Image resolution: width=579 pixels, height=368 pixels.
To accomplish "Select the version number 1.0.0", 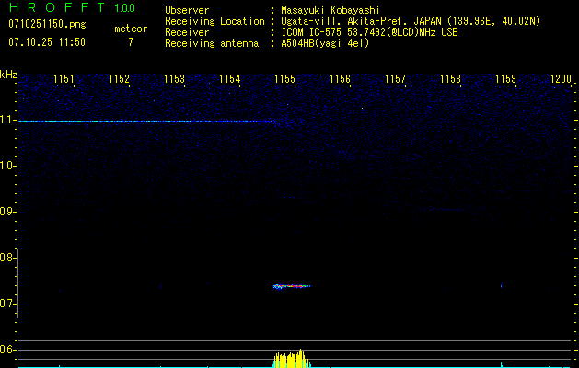I will 125,8.
